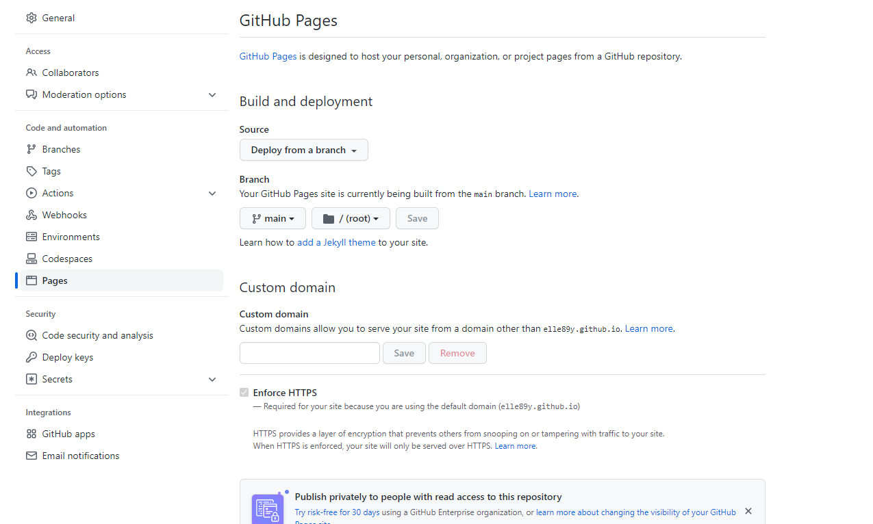The height and width of the screenshot is (524, 873).
Task: Expand the Moderation options chevron
Action: 212,95
